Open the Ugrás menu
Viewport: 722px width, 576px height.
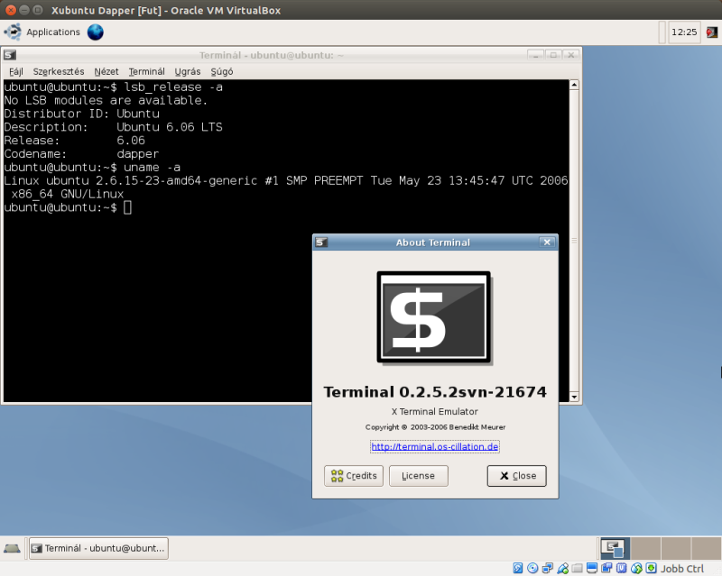coord(188,72)
